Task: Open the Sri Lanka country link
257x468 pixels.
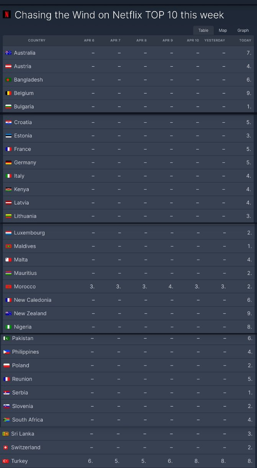Action: coord(23,434)
